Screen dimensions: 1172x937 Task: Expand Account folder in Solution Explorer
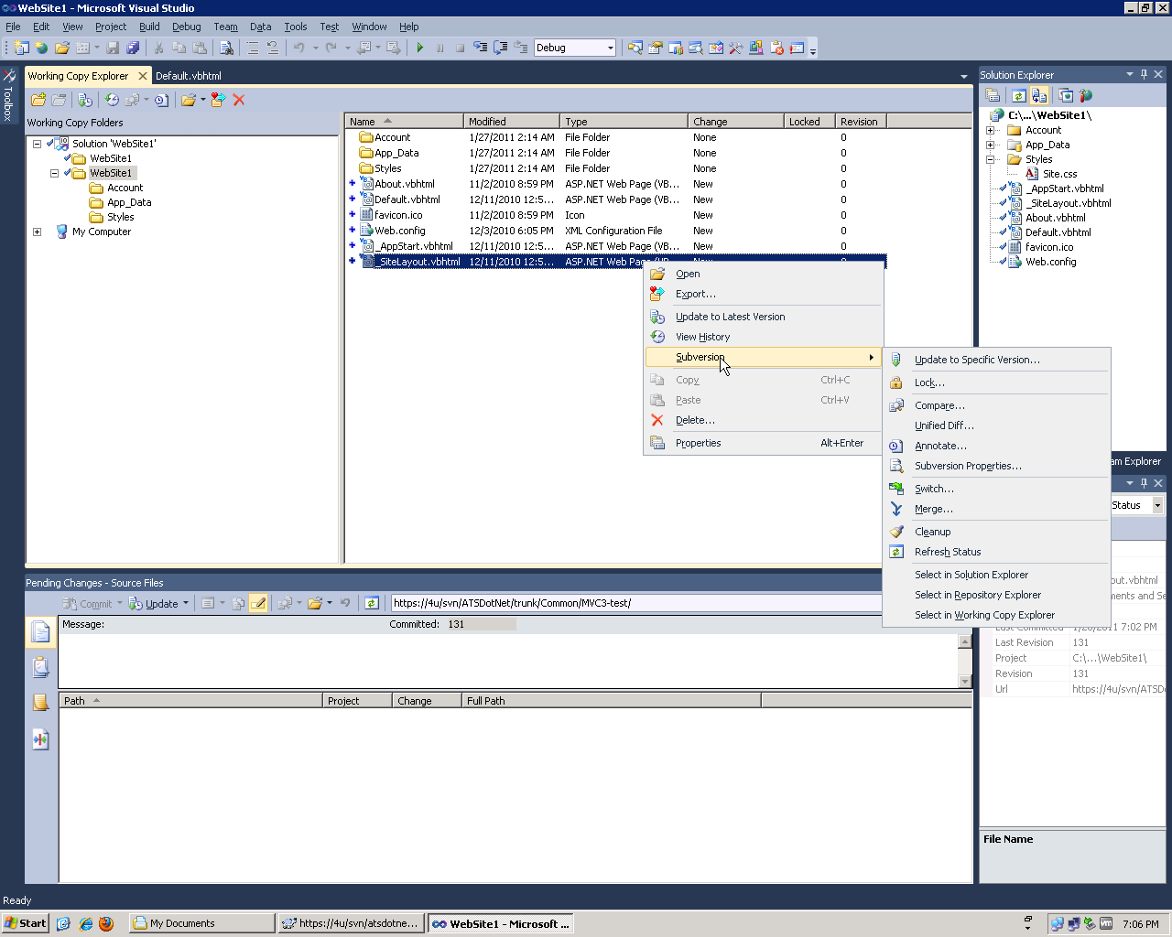990,130
